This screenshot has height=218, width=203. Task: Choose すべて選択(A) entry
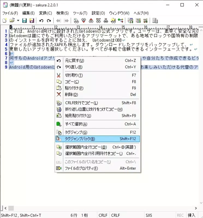coord(97,124)
